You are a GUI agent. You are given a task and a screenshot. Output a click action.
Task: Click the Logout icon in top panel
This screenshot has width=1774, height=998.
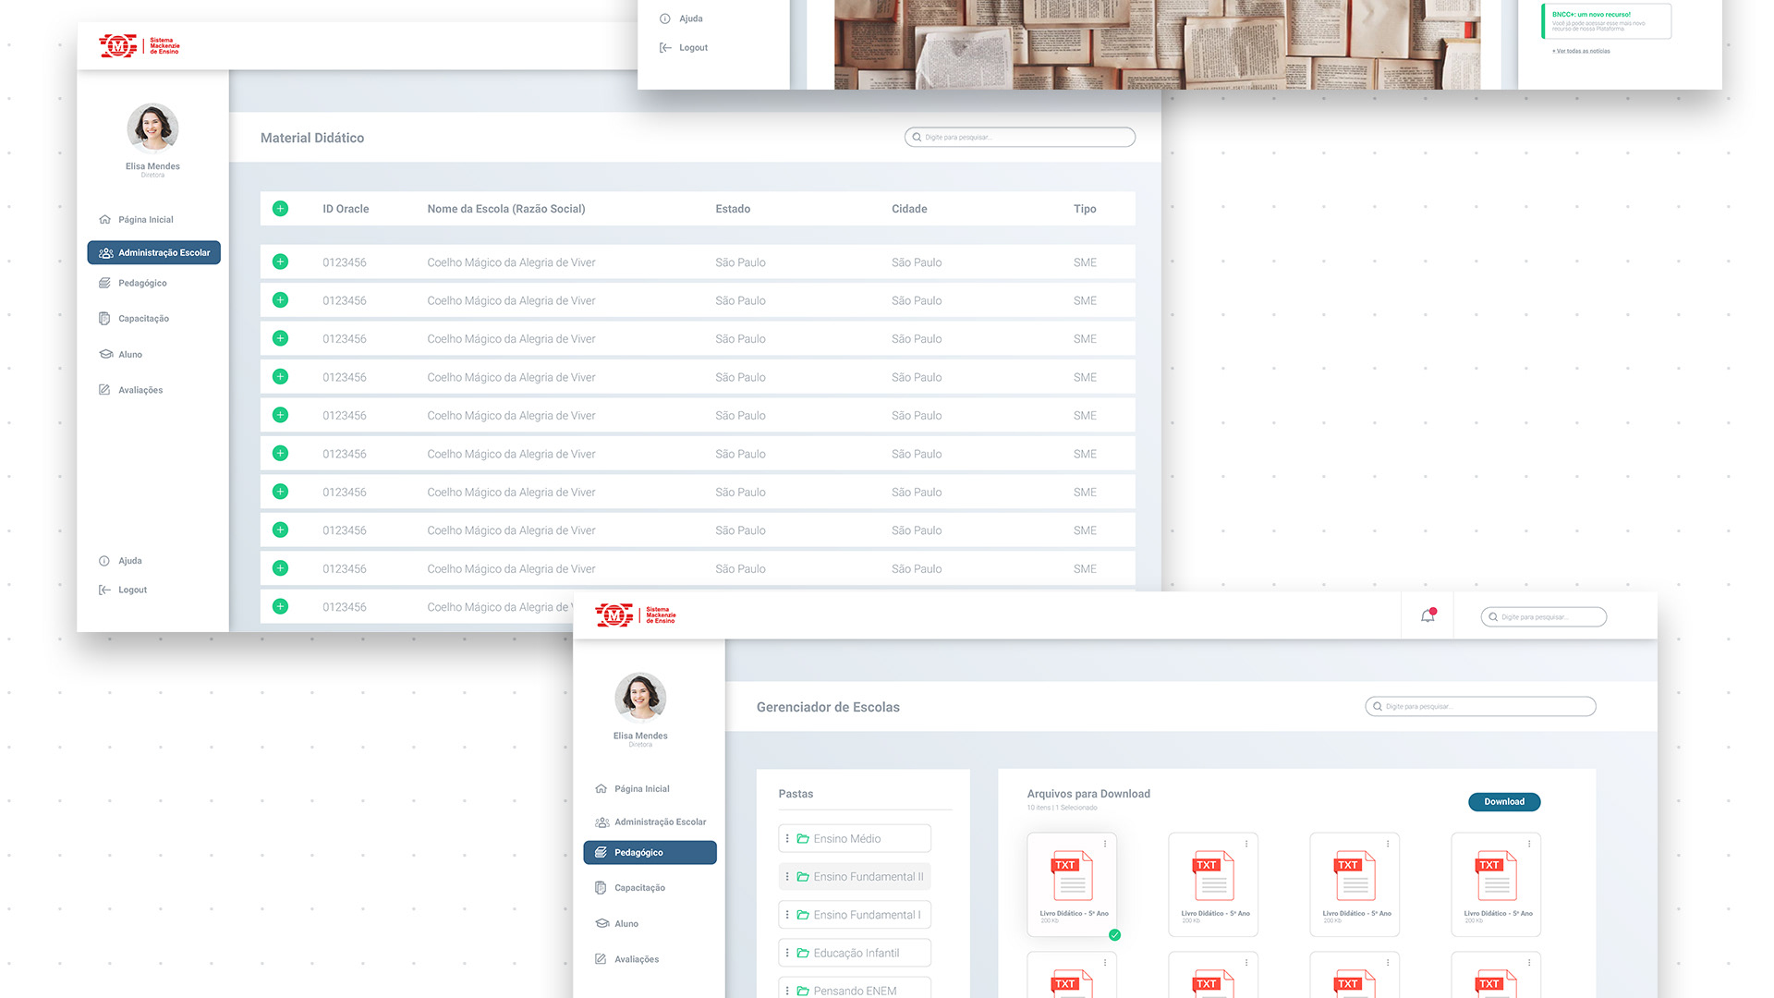point(665,48)
